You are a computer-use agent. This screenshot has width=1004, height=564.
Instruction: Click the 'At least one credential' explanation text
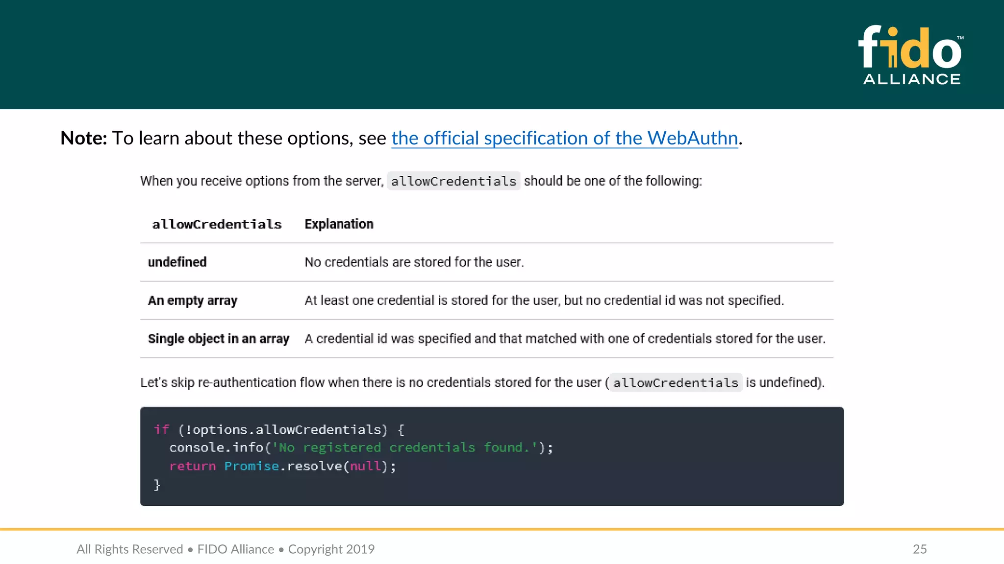click(x=544, y=300)
